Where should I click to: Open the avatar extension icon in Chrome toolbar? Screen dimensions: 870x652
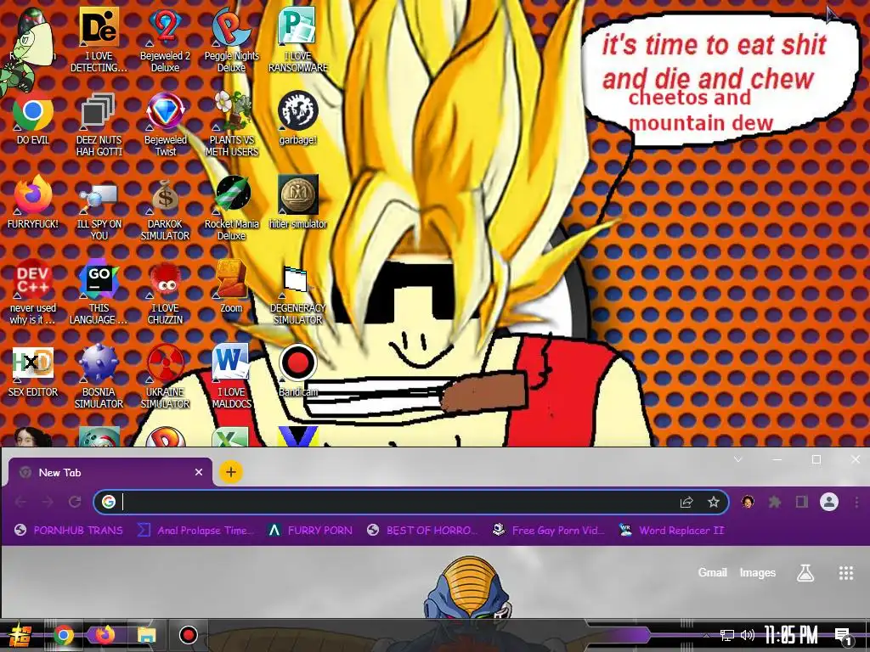(x=748, y=502)
